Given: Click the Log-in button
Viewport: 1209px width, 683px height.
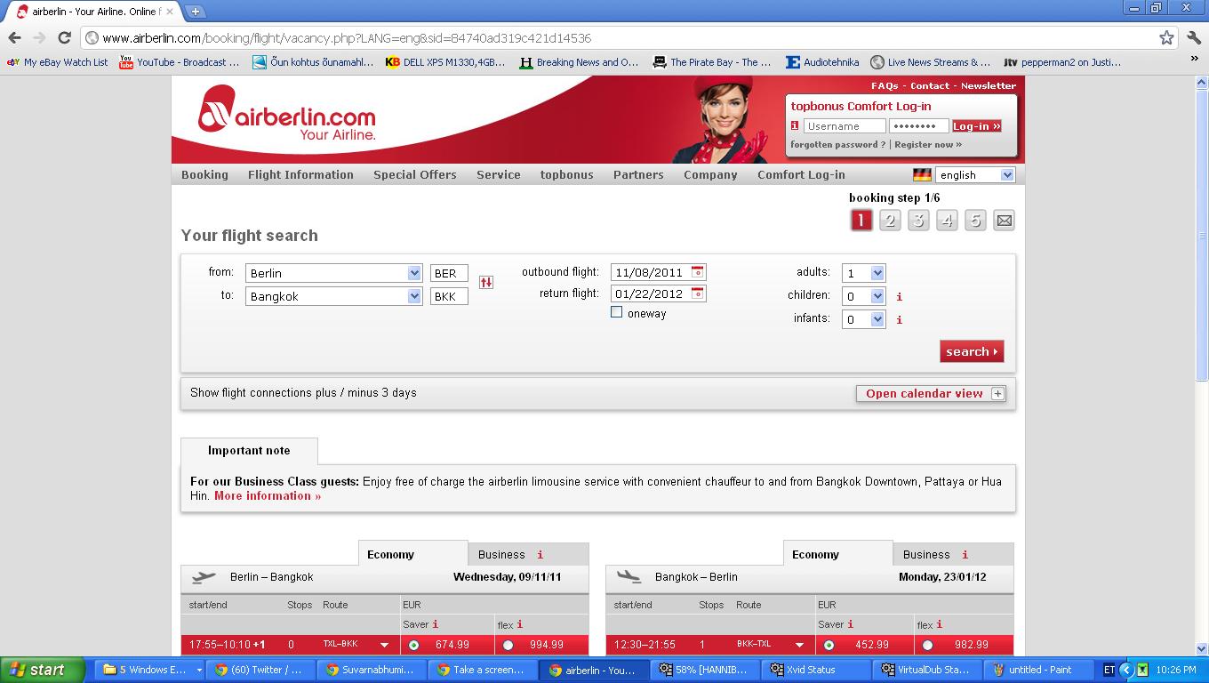Looking at the screenshot, I should coord(977,126).
